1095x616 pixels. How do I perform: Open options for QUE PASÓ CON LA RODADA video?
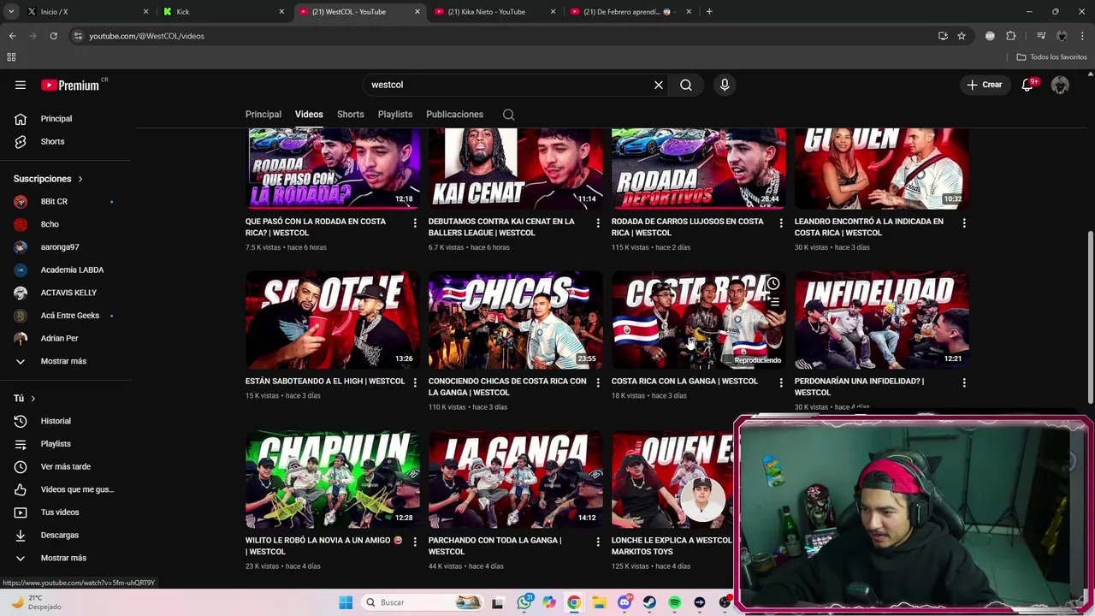coord(415,222)
